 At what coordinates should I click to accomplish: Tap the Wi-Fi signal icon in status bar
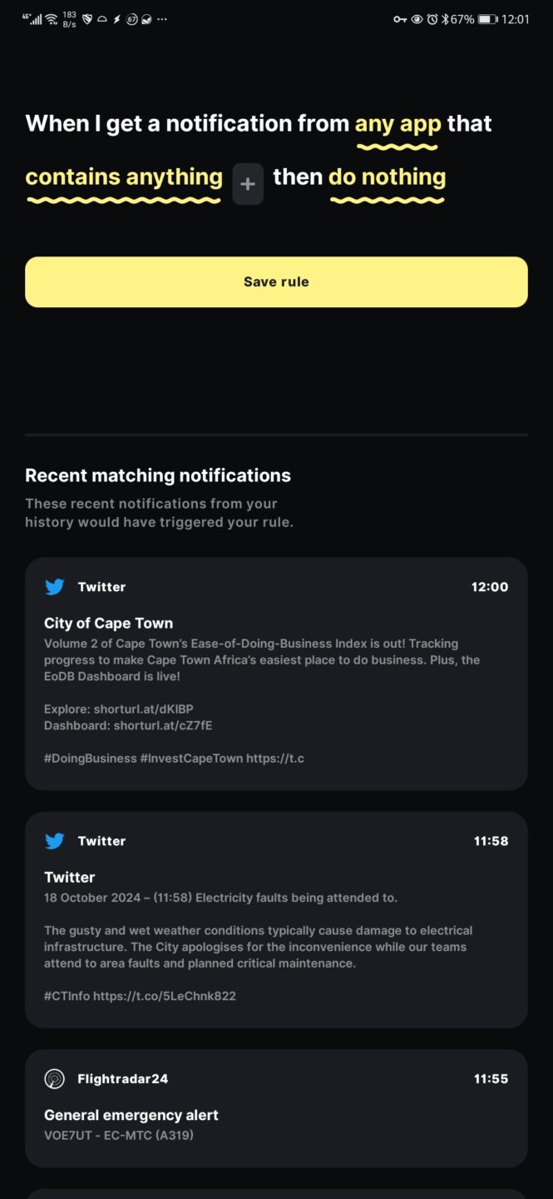[52, 19]
